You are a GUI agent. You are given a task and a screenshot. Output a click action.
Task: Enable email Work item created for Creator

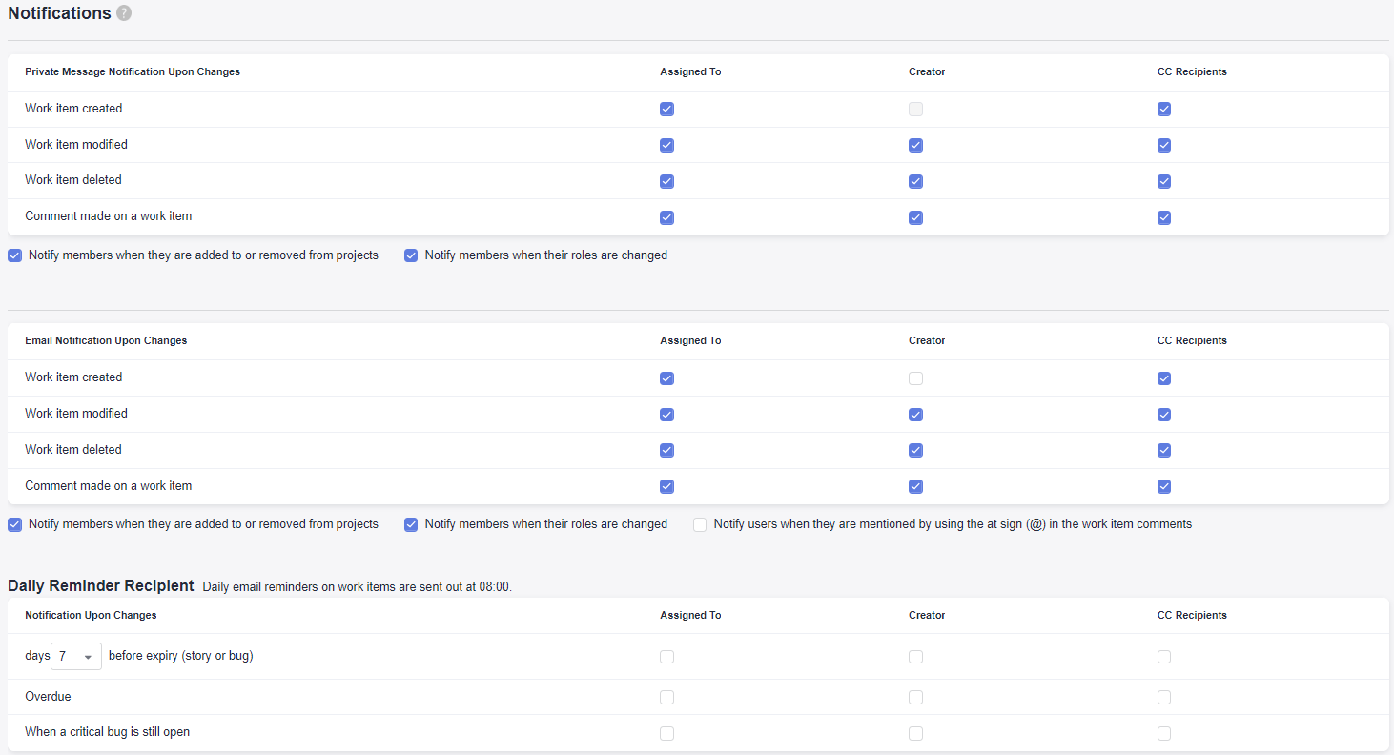[x=915, y=378]
